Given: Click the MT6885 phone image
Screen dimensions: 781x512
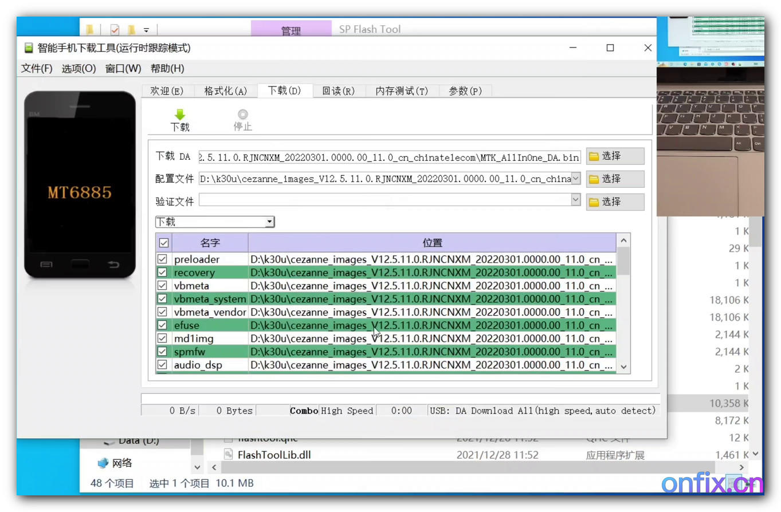Looking at the screenshot, I should pyautogui.click(x=80, y=184).
